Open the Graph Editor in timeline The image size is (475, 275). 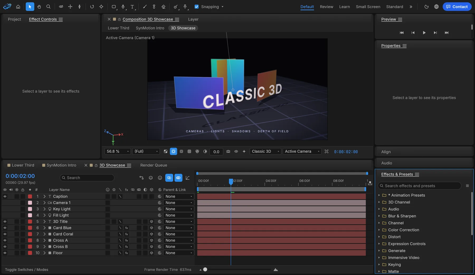(x=188, y=178)
